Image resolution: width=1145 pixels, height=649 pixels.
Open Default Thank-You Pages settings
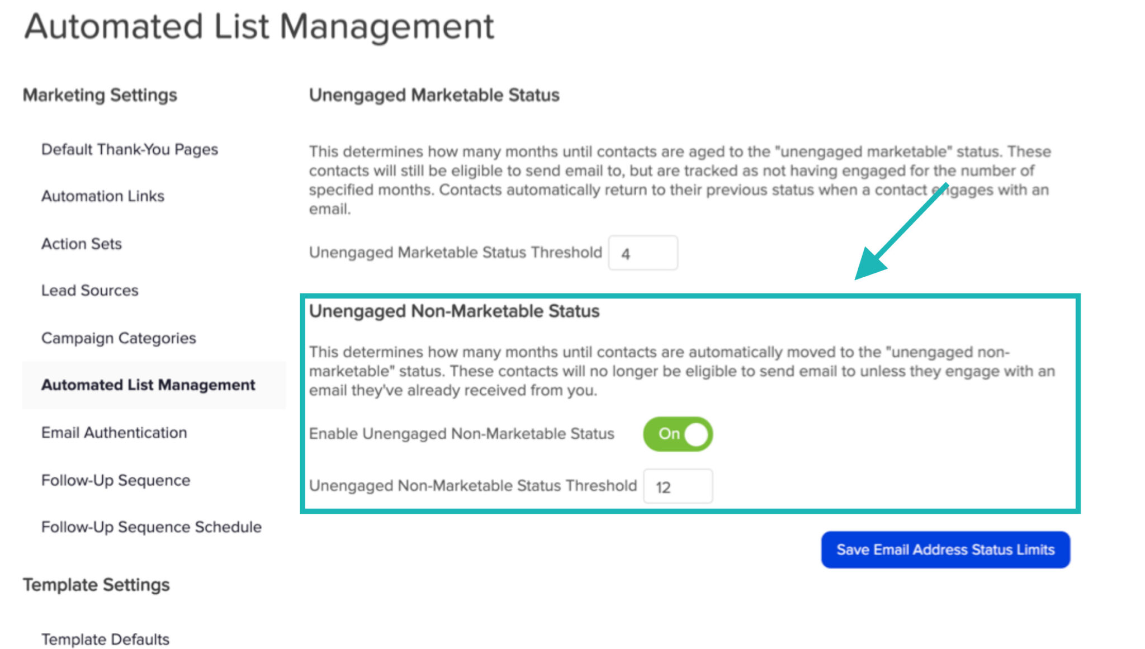(130, 149)
